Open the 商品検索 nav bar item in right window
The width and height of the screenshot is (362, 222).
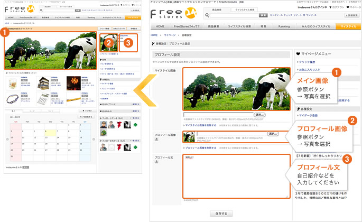point(214,26)
